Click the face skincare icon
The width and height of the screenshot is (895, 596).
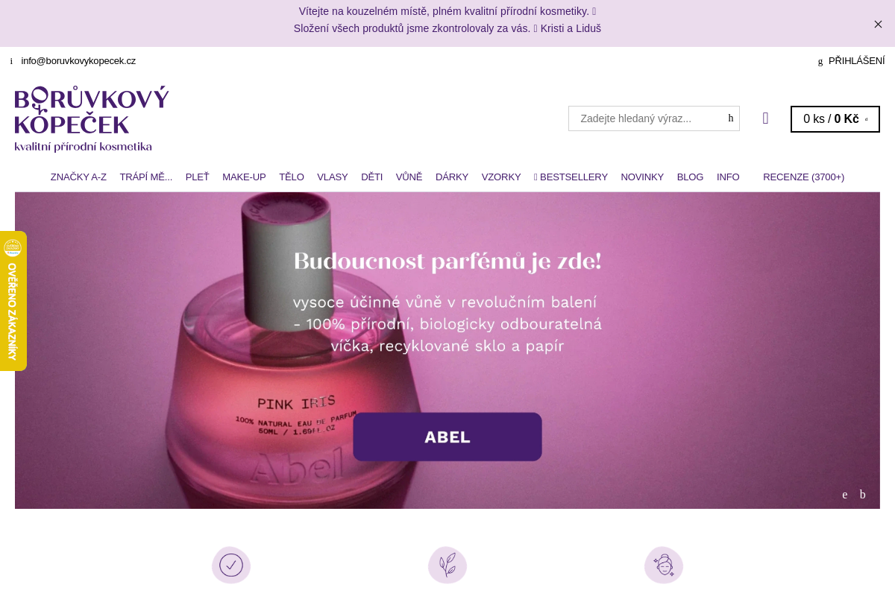pos(664,565)
